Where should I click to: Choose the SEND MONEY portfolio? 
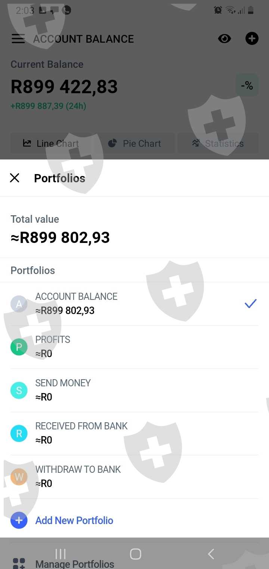63,390
